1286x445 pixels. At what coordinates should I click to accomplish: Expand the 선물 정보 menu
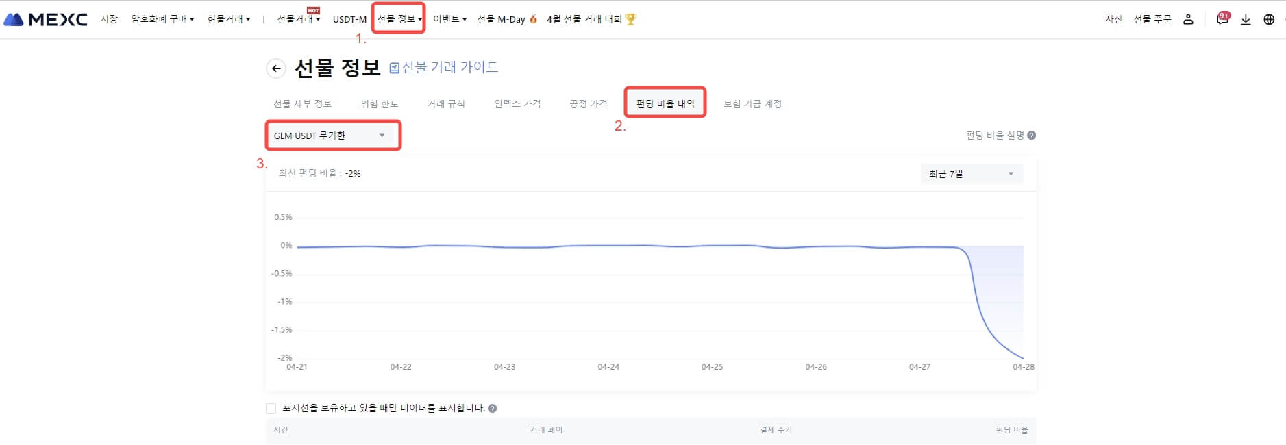pyautogui.click(x=399, y=19)
